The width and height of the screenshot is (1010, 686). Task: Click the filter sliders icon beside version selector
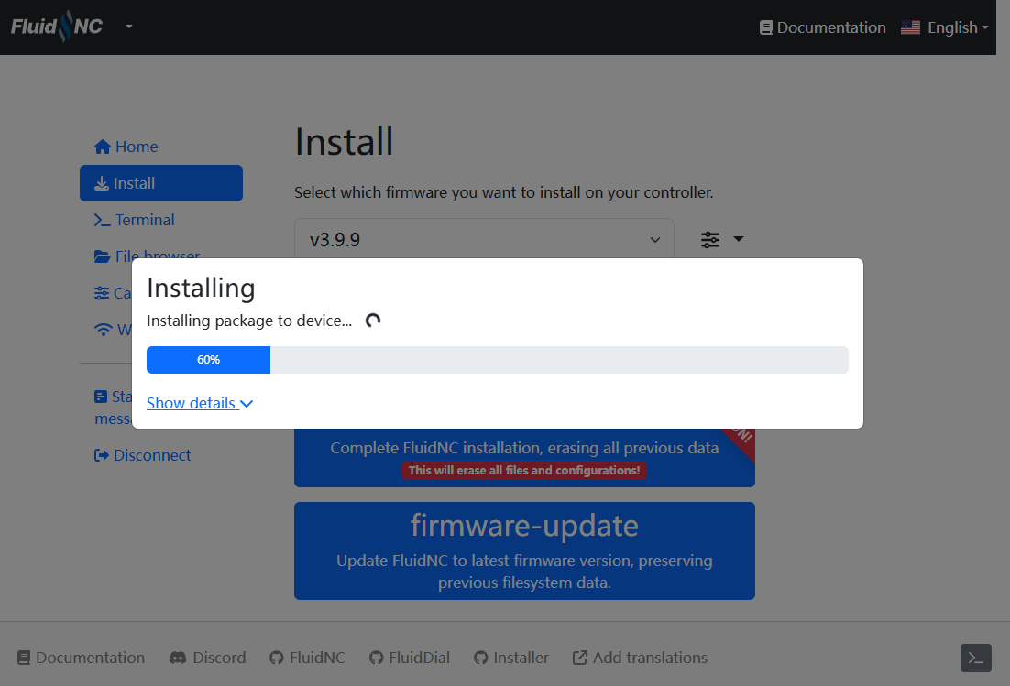click(710, 240)
